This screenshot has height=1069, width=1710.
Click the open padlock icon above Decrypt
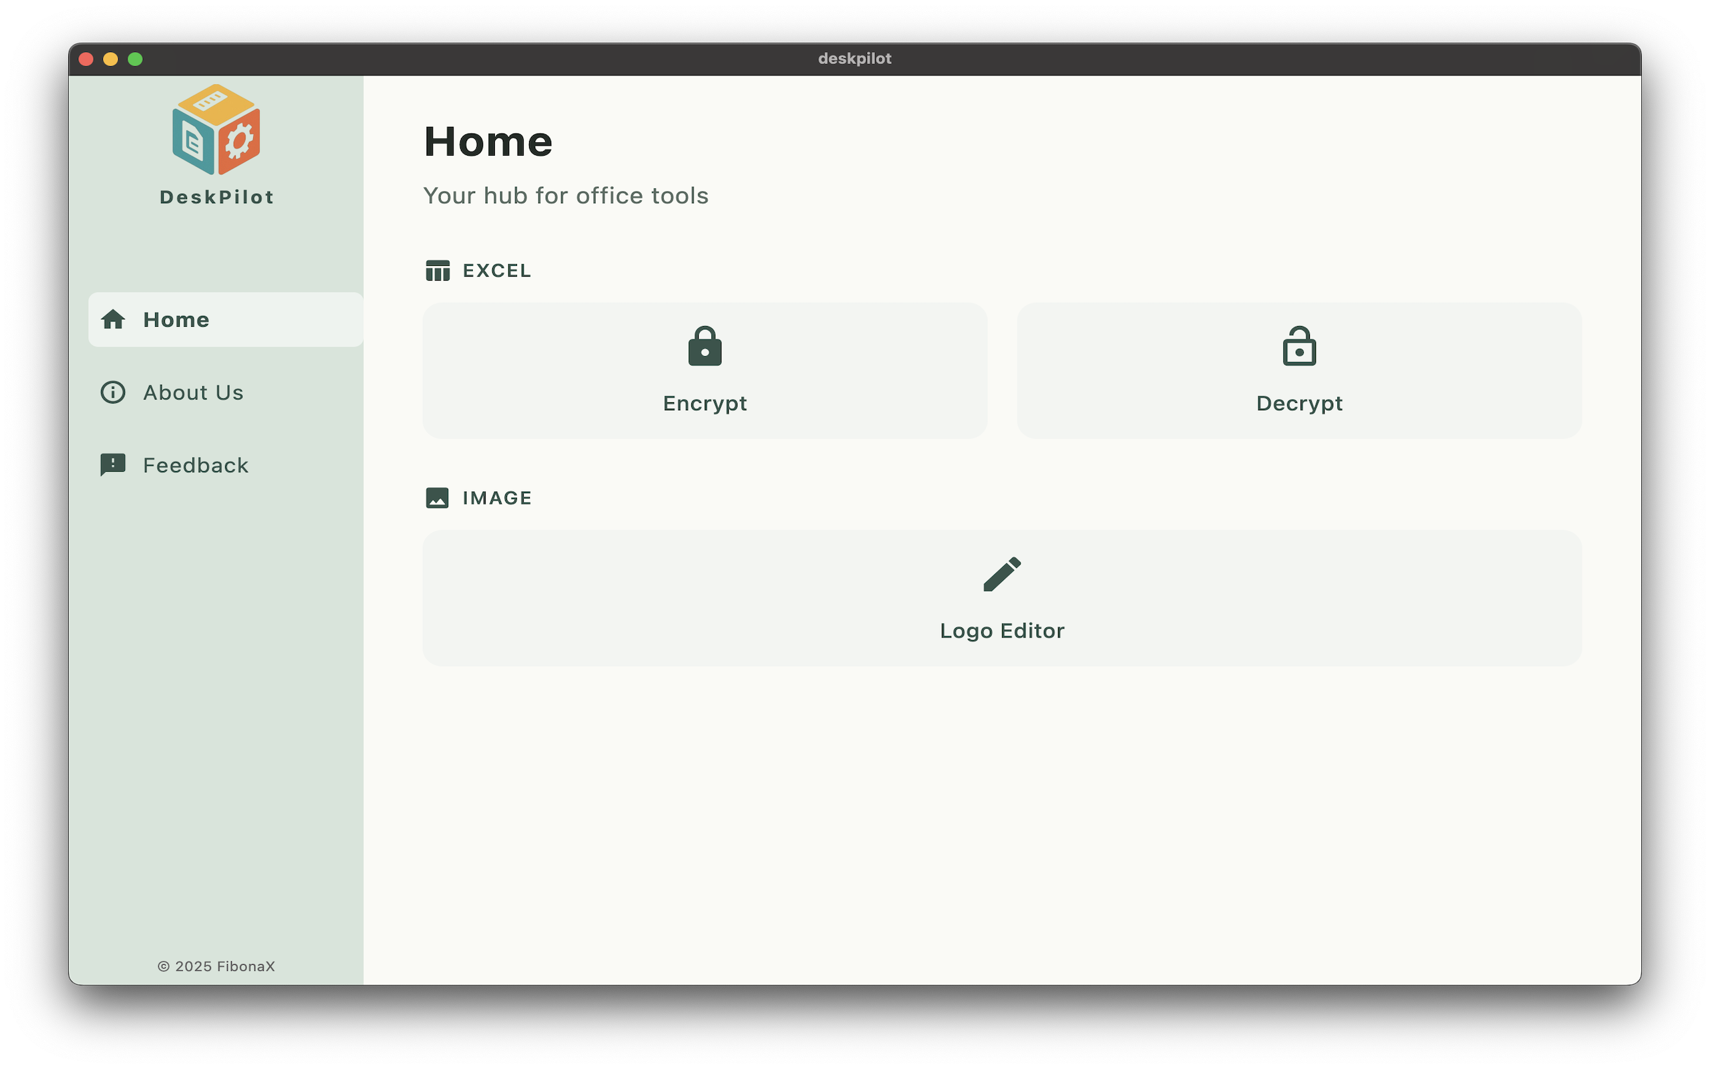(x=1299, y=347)
